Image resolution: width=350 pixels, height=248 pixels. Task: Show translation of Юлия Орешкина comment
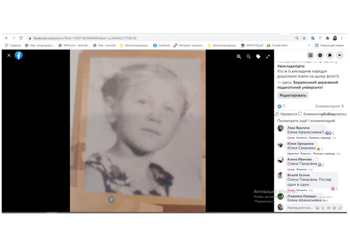tap(324, 154)
